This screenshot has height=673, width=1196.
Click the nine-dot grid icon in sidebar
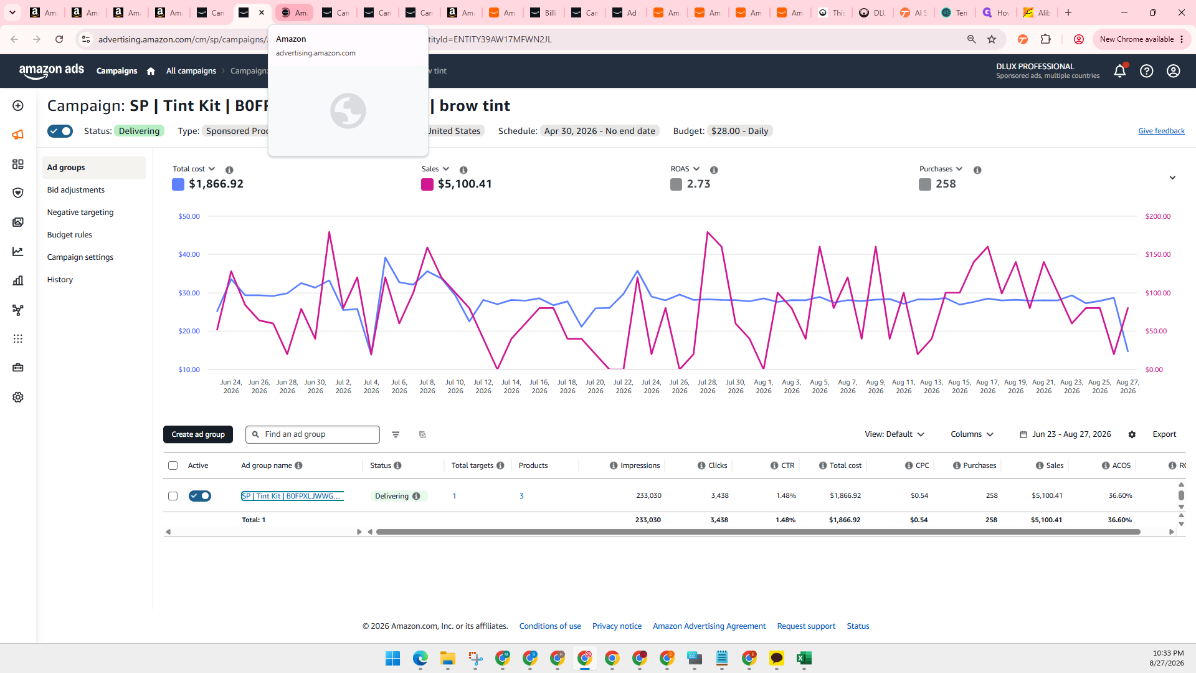pyautogui.click(x=18, y=339)
